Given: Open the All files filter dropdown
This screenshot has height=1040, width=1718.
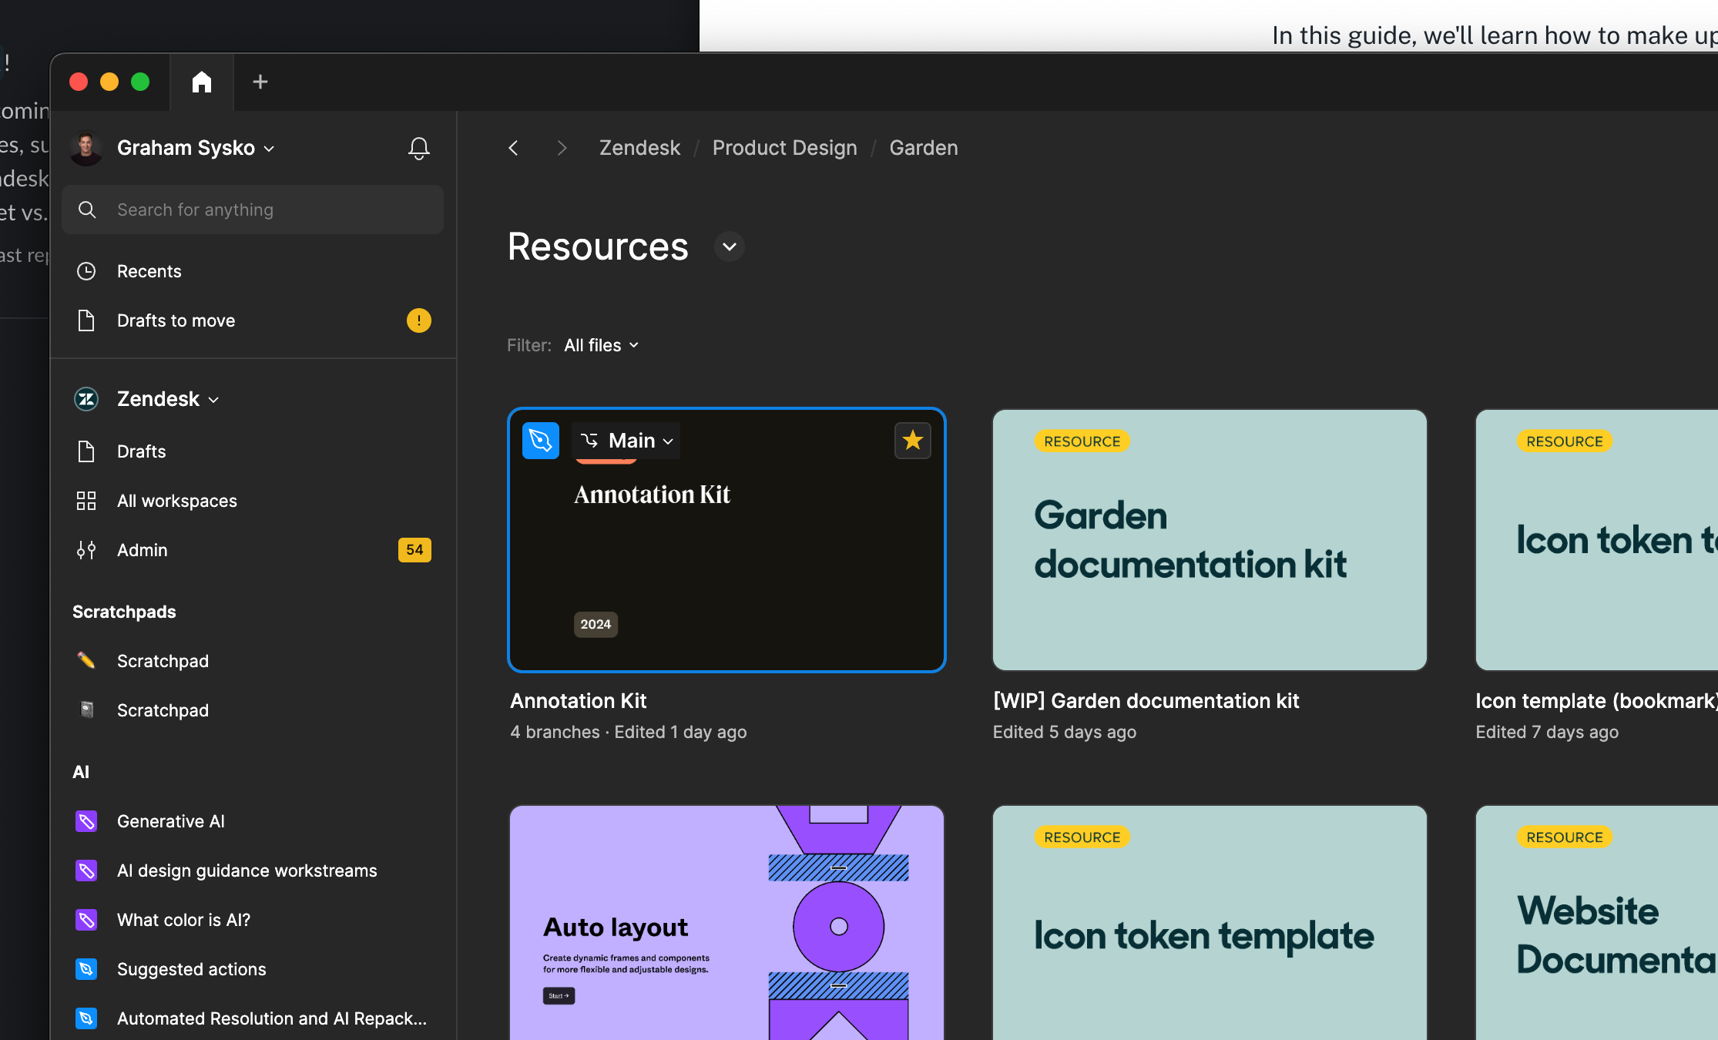Looking at the screenshot, I should pyautogui.click(x=601, y=345).
